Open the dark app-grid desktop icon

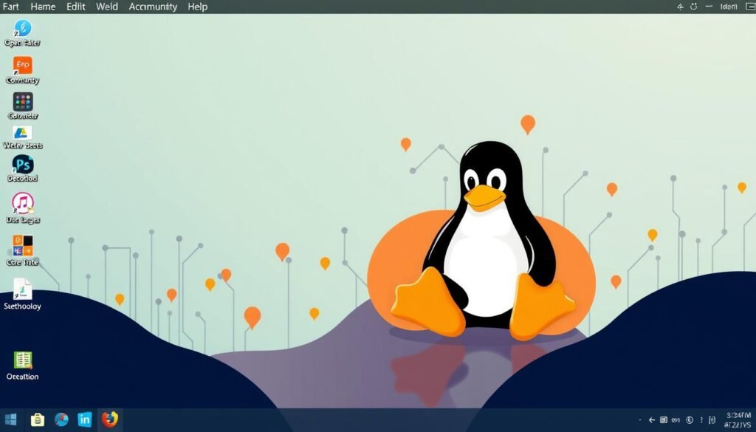point(23,102)
